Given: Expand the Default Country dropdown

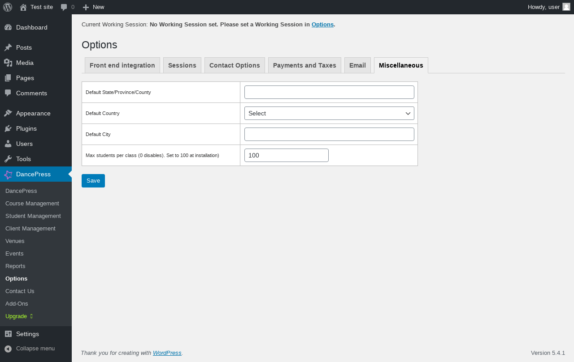Looking at the screenshot, I should click(329, 113).
